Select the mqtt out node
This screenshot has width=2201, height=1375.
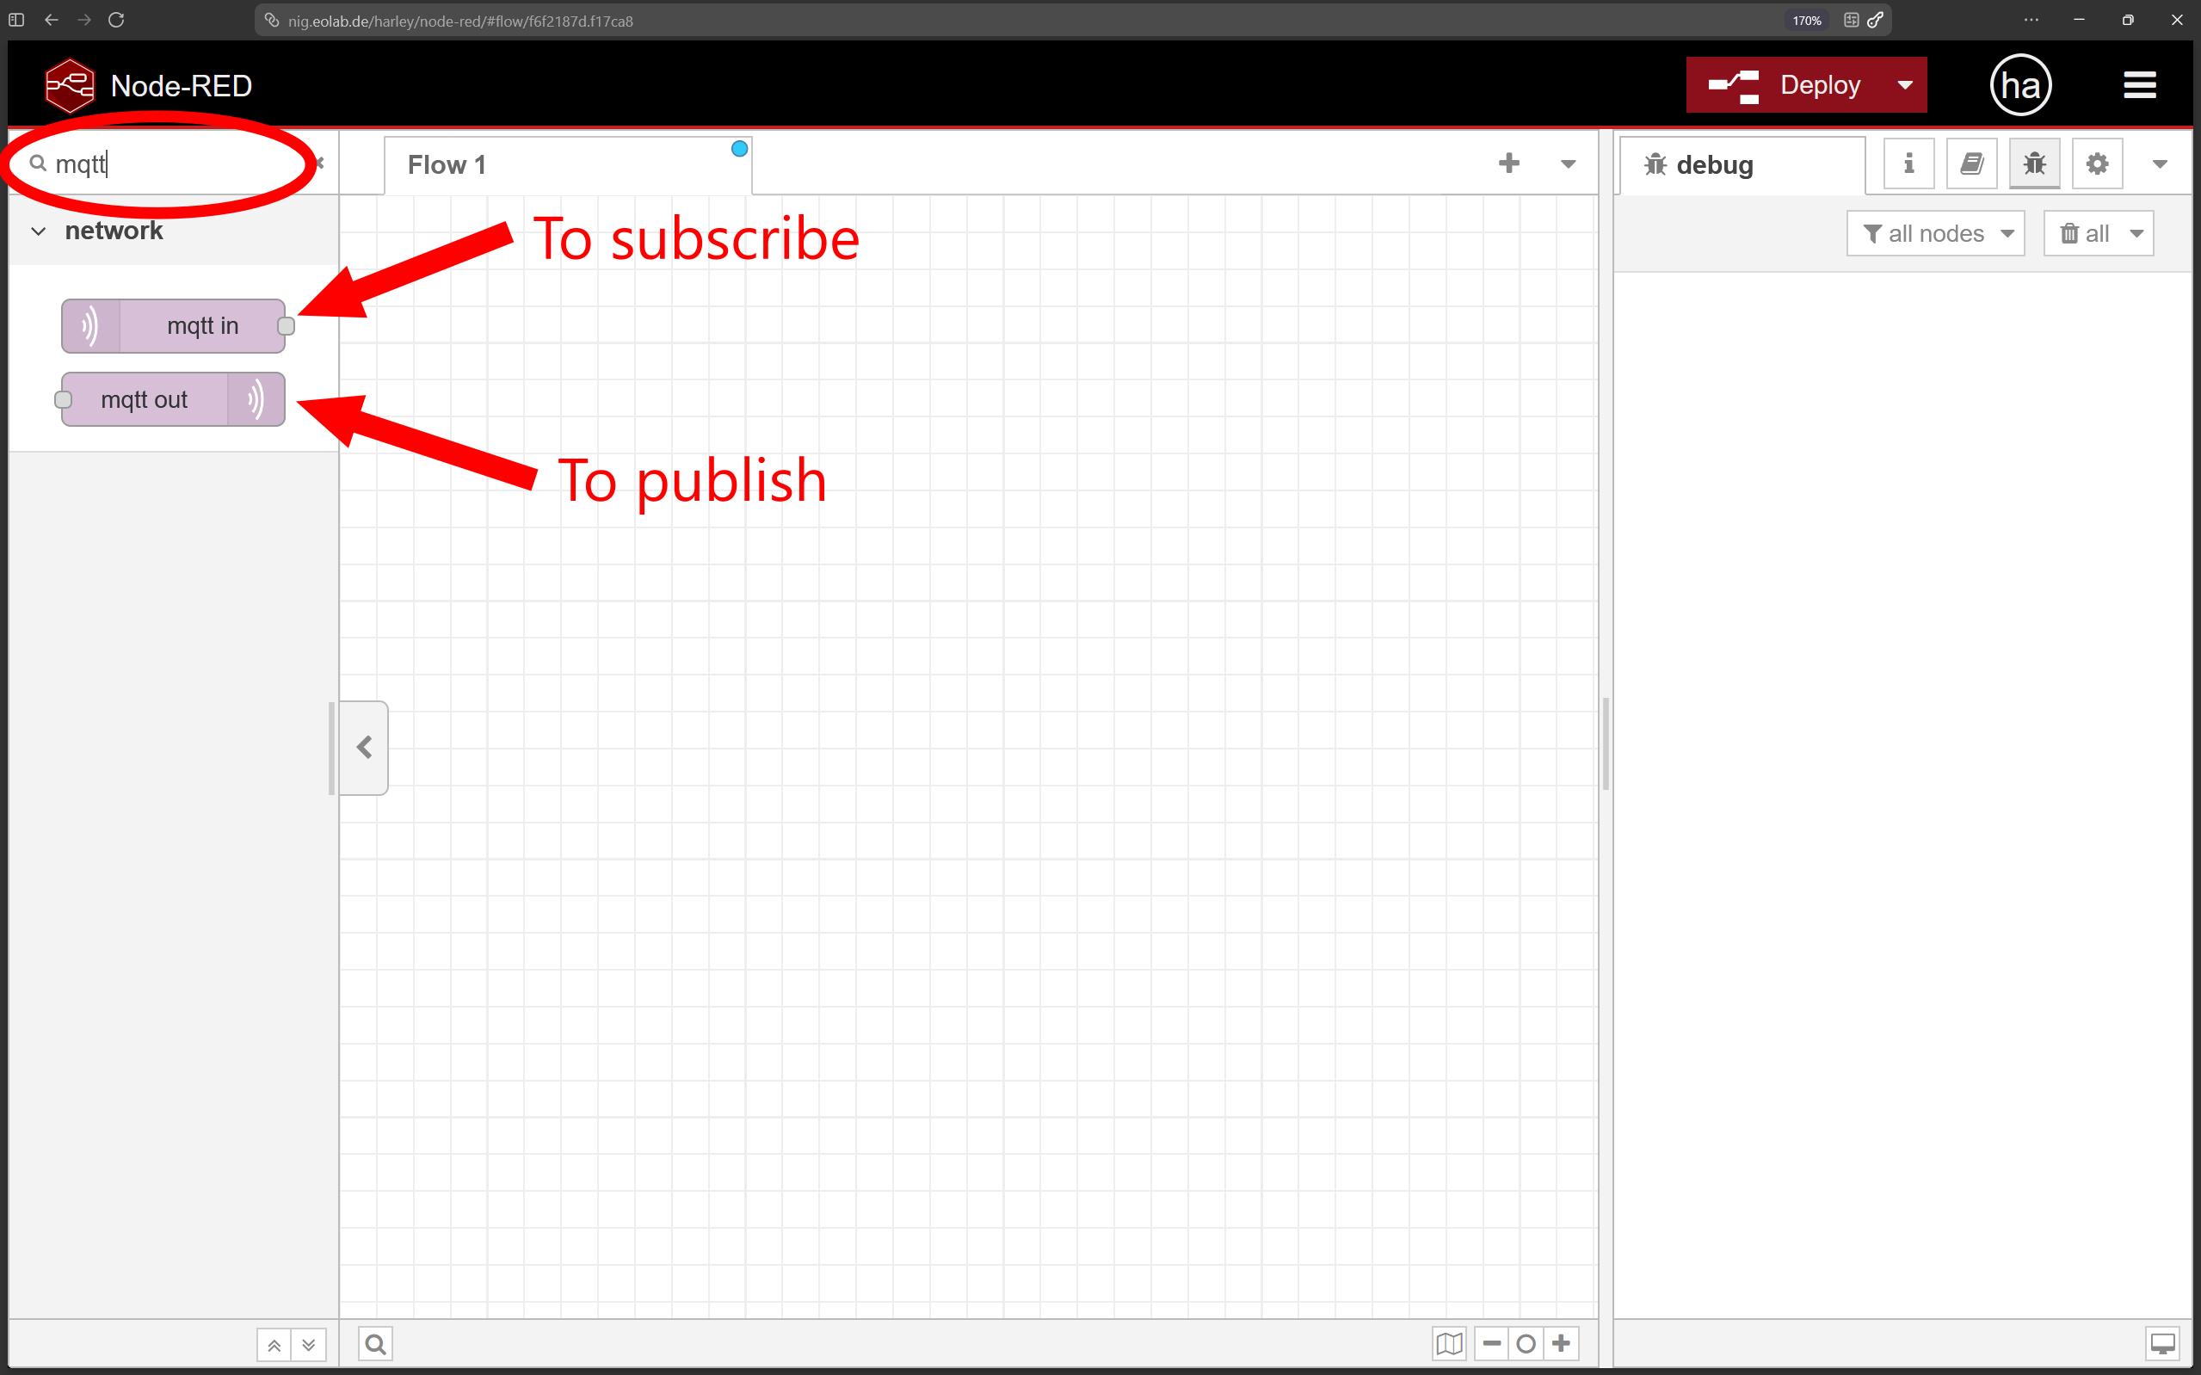[x=173, y=399]
